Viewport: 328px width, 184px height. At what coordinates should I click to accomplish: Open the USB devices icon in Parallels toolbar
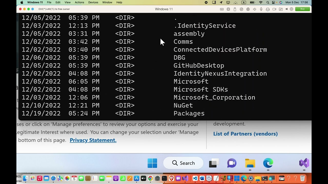coord(235,9)
